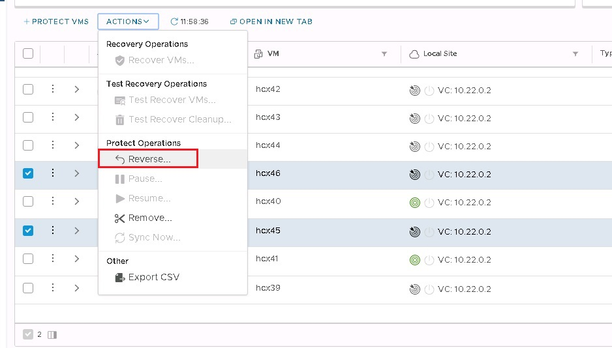Expand the hcx43 row details chevron

[76, 117]
